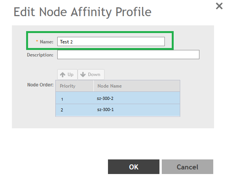Close the Edit Node Affinity Profile dialog
Viewport: 229px width, 189px height.
(x=219, y=6)
